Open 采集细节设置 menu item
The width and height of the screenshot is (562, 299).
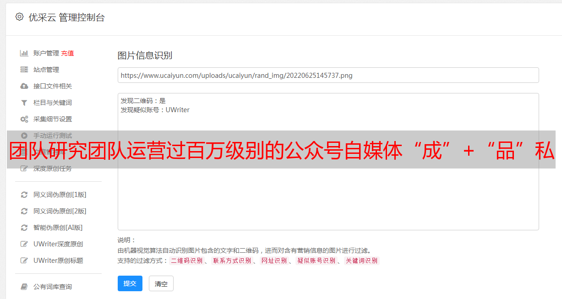53,119
